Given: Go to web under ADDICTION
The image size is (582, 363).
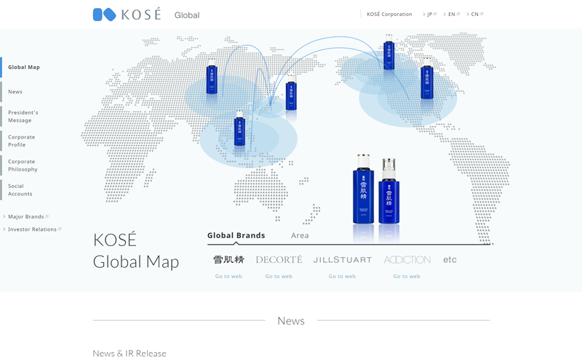Looking at the screenshot, I should [x=407, y=277].
